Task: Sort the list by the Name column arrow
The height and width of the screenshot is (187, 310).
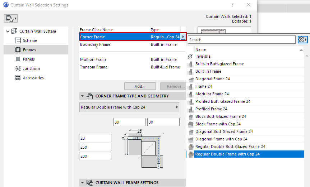Action: click(301, 50)
